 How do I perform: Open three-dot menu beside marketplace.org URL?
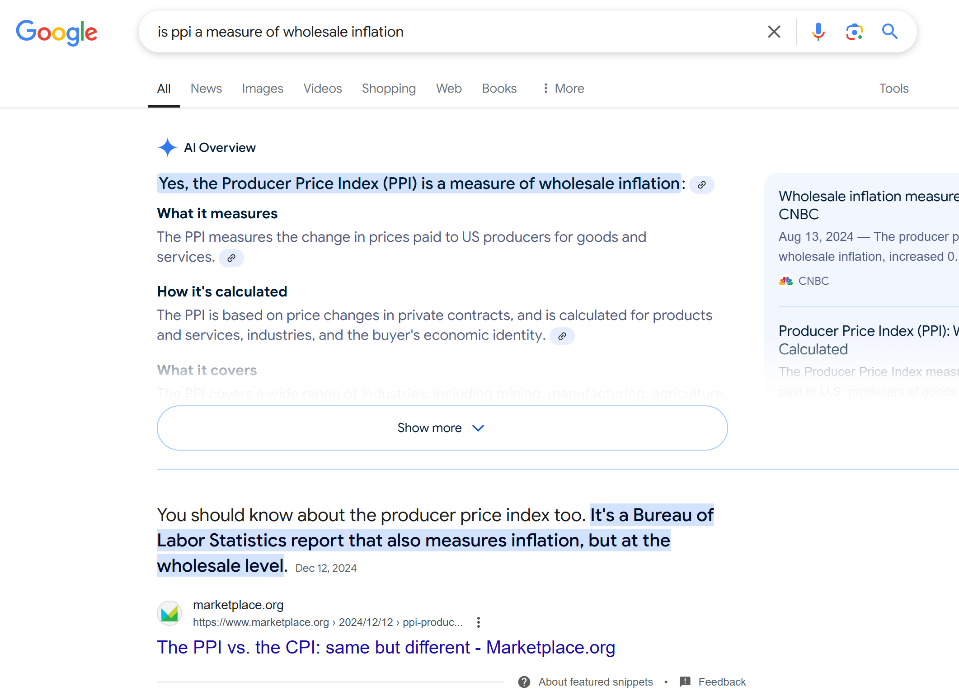point(479,622)
